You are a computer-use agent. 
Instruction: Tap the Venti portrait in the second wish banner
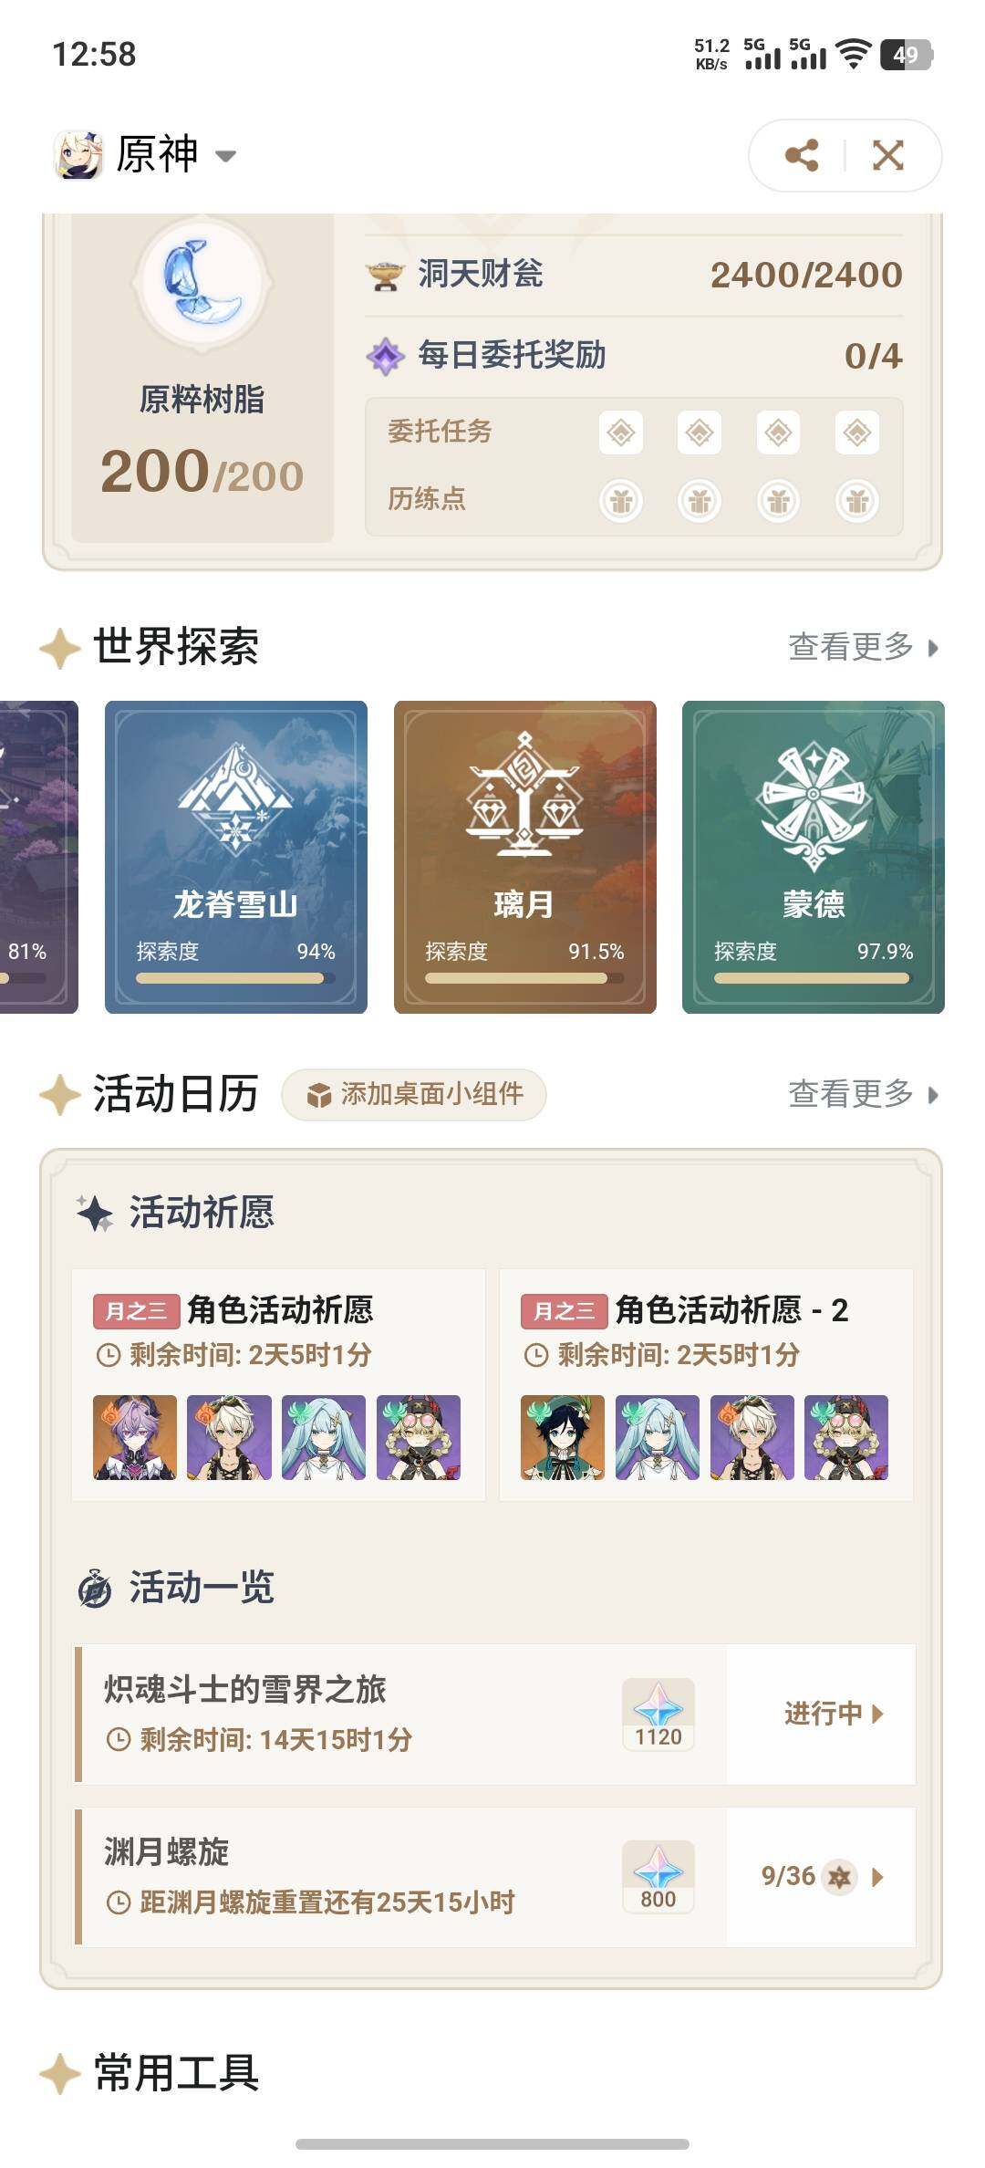point(563,1437)
